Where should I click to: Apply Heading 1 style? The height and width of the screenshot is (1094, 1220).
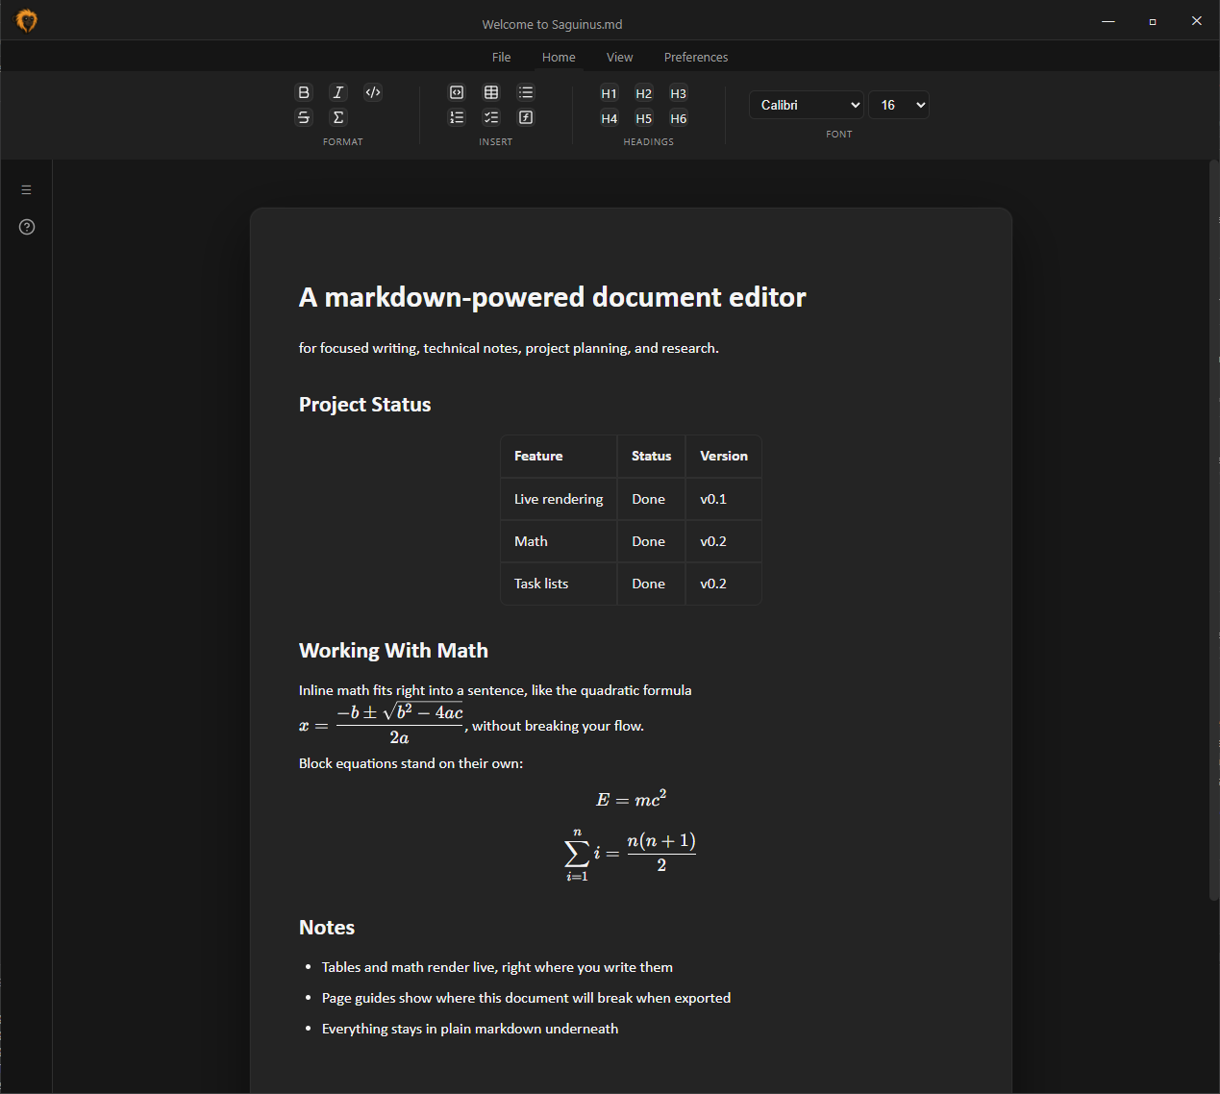click(x=610, y=93)
